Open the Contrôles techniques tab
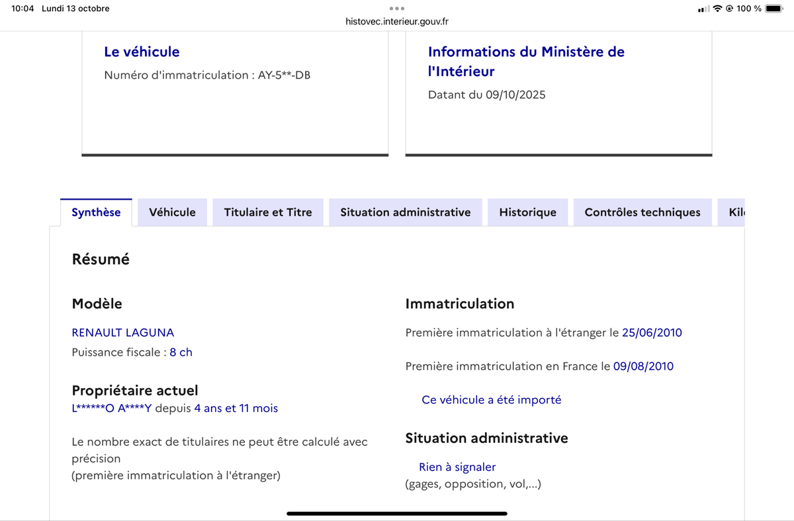The image size is (794, 521). tap(642, 212)
